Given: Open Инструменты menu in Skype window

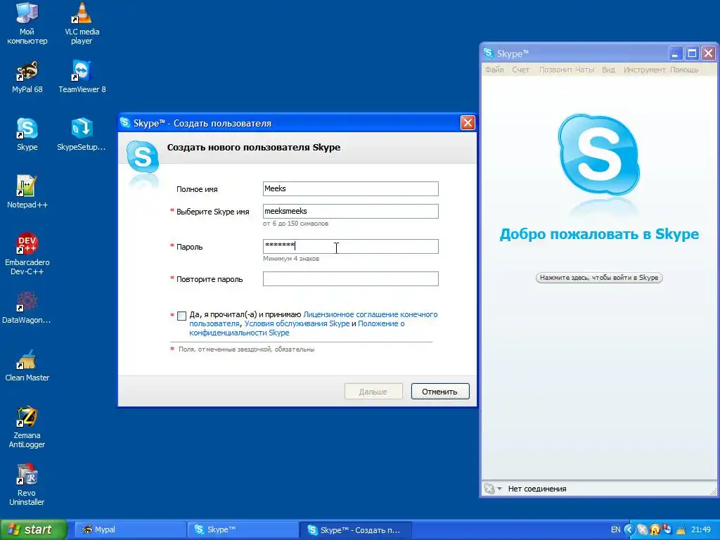Looking at the screenshot, I should (x=644, y=70).
